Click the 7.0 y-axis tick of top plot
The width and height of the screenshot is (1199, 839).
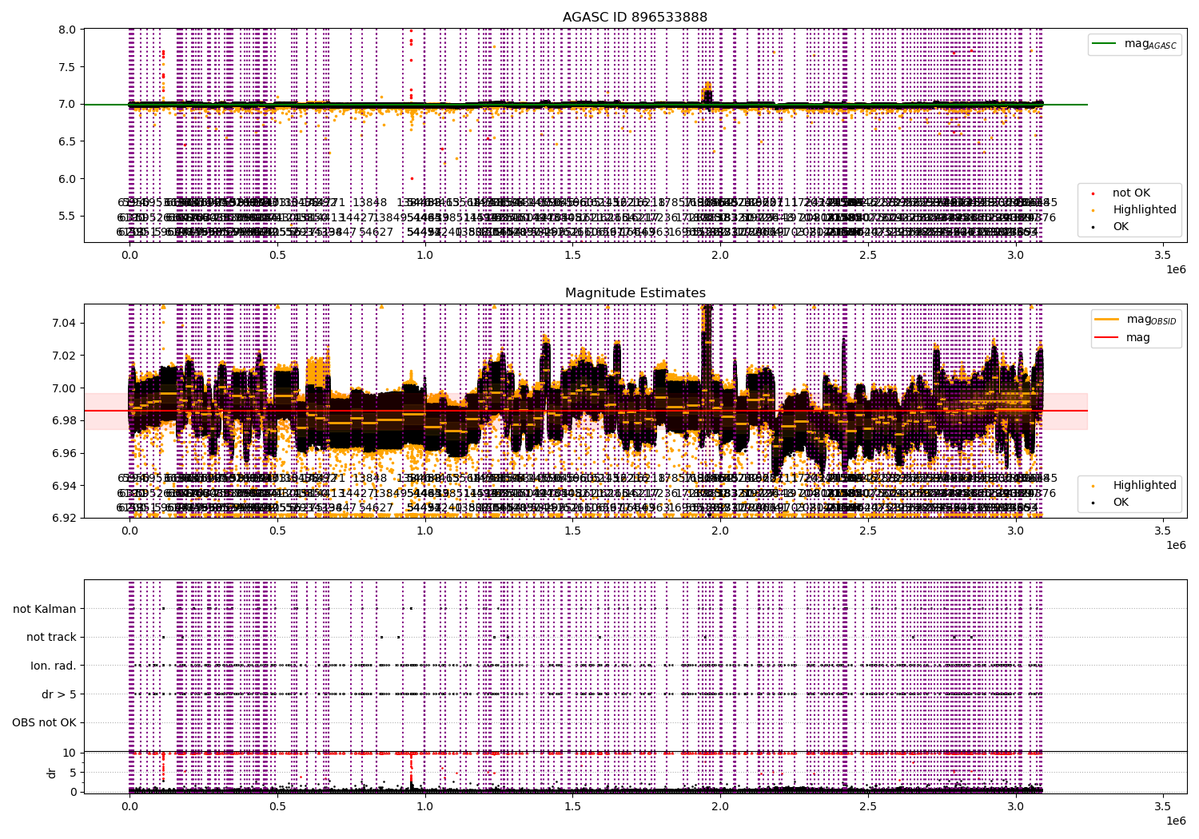pyautogui.click(x=68, y=105)
